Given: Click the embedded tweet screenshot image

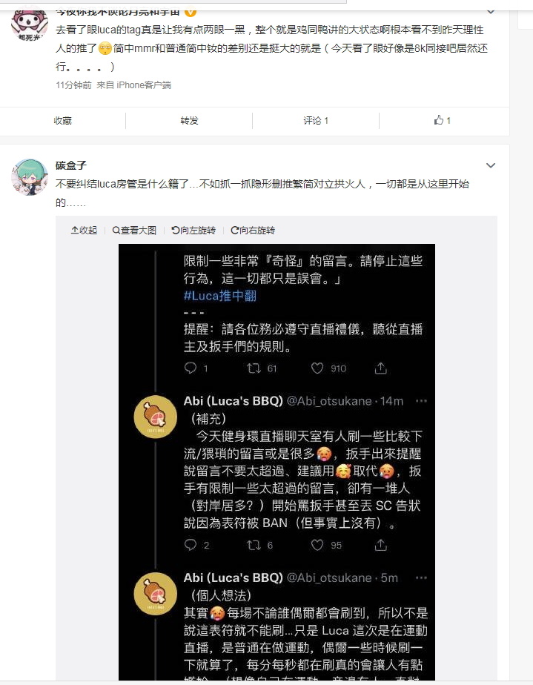Looking at the screenshot, I should pos(277,462).
